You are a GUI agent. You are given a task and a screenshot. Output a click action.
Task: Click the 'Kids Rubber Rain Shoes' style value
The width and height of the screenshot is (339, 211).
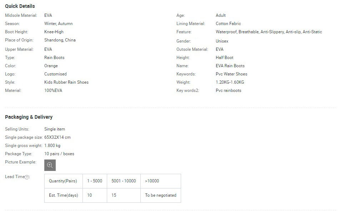[x=66, y=82]
